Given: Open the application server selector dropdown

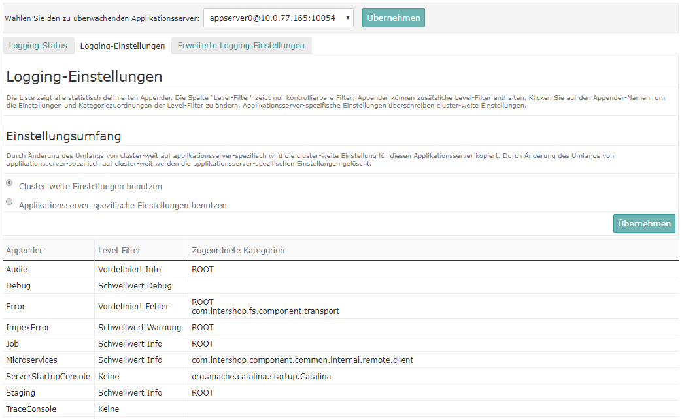Looking at the screenshot, I should (x=279, y=18).
